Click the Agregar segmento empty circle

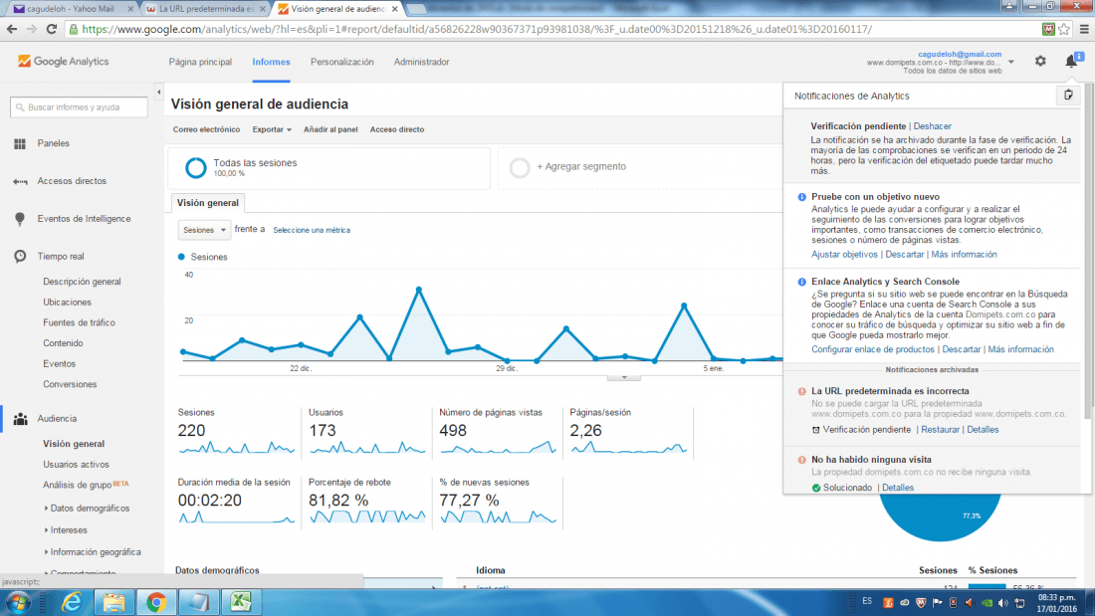click(x=520, y=167)
